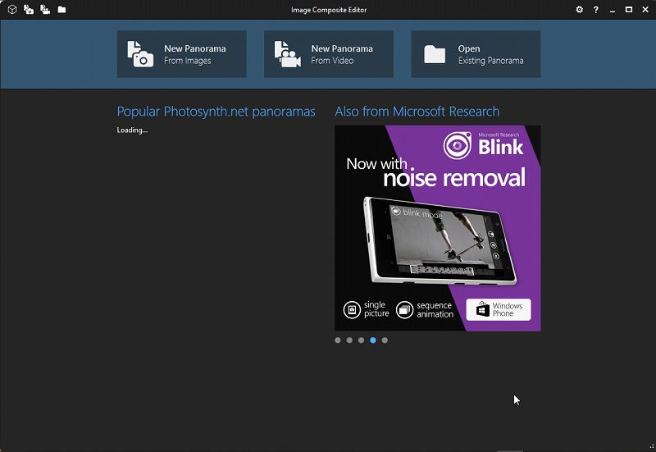Select the second carousel dot indicator
The image size is (656, 452).
tap(349, 340)
